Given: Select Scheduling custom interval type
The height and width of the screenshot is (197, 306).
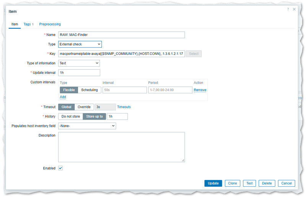Looking at the screenshot, I should click(x=90, y=90).
